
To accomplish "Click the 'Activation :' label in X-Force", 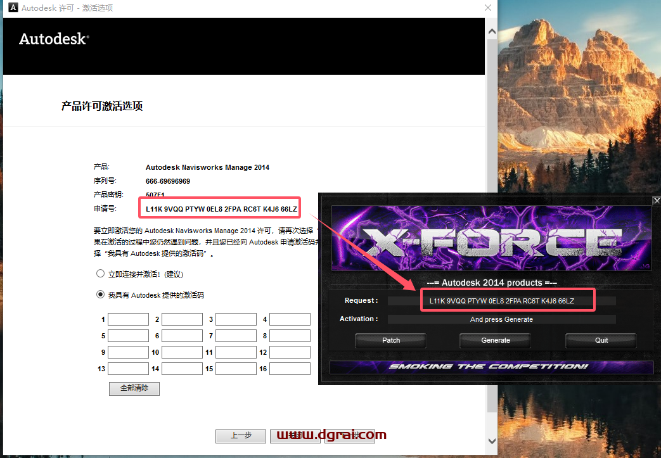I will pos(359,319).
